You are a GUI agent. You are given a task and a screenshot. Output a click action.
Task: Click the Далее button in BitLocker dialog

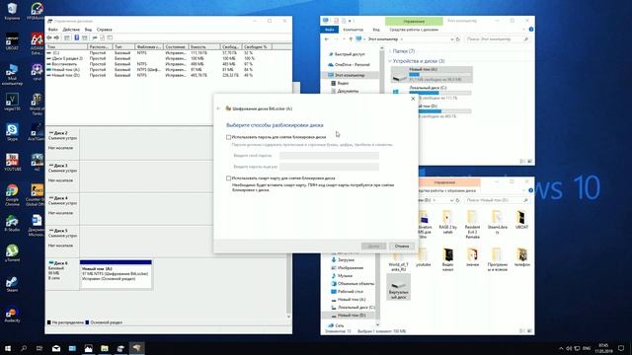[x=373, y=246]
